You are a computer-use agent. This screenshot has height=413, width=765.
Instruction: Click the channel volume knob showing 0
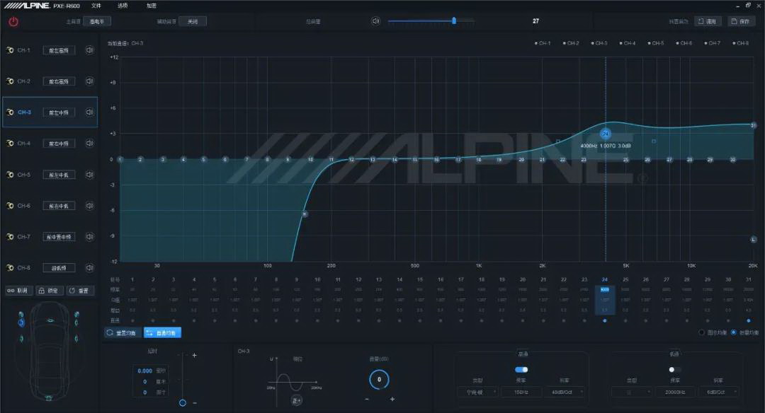(379, 379)
